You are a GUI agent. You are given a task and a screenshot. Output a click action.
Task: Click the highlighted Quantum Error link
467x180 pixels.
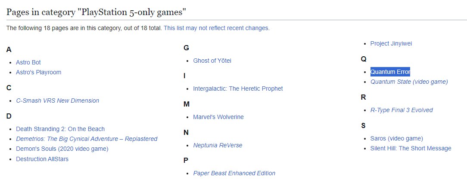point(390,72)
